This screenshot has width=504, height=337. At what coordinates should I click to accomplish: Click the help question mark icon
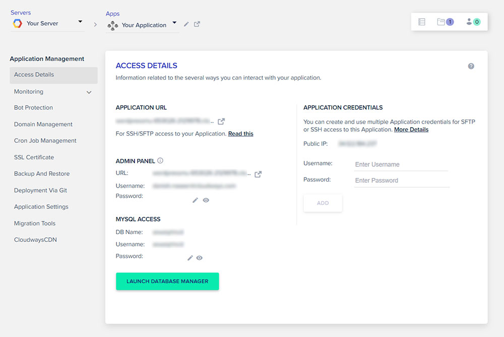click(471, 66)
